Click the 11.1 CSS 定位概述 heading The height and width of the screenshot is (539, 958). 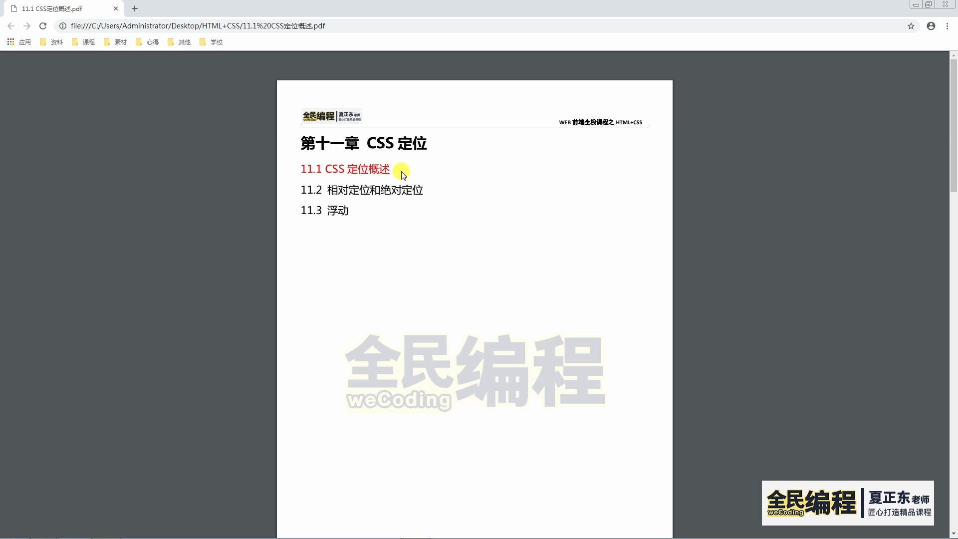(x=345, y=169)
